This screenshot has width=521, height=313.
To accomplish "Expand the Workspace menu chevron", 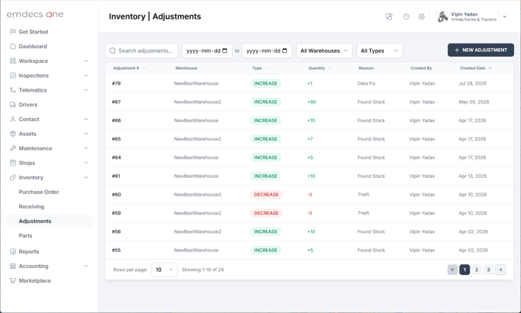I will (x=86, y=61).
